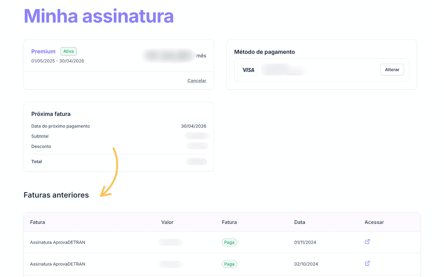Click the Ativa status badge

pos(68,51)
